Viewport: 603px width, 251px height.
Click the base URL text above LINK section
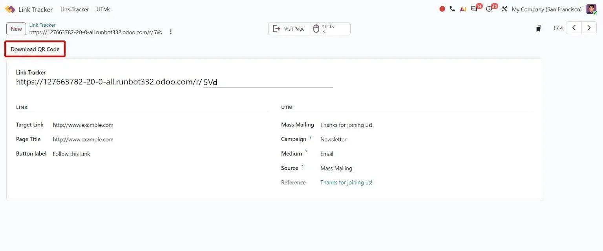(109, 82)
